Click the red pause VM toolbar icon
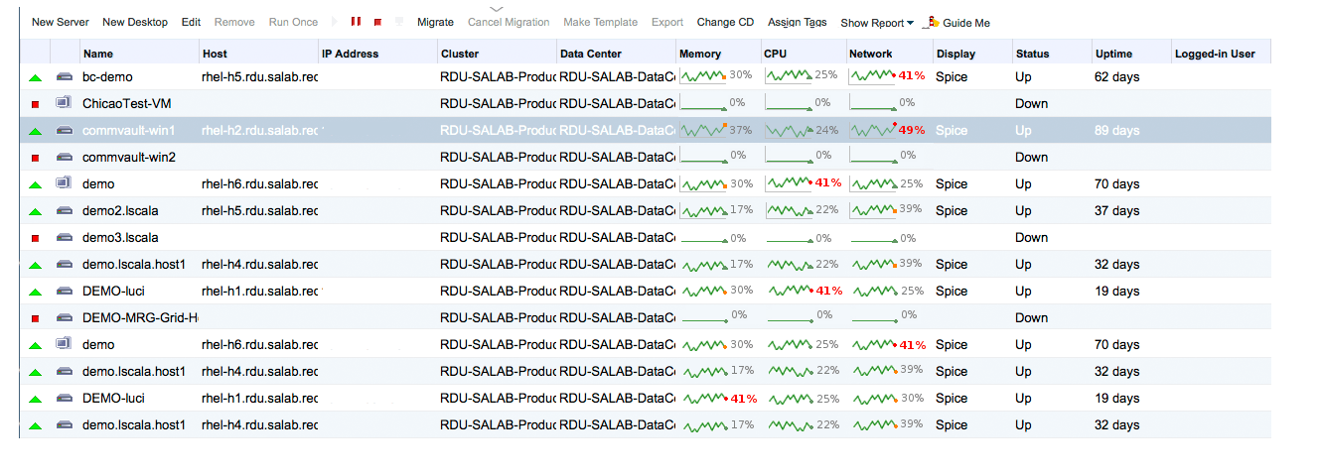The height and width of the screenshot is (476, 1320). pos(356,22)
